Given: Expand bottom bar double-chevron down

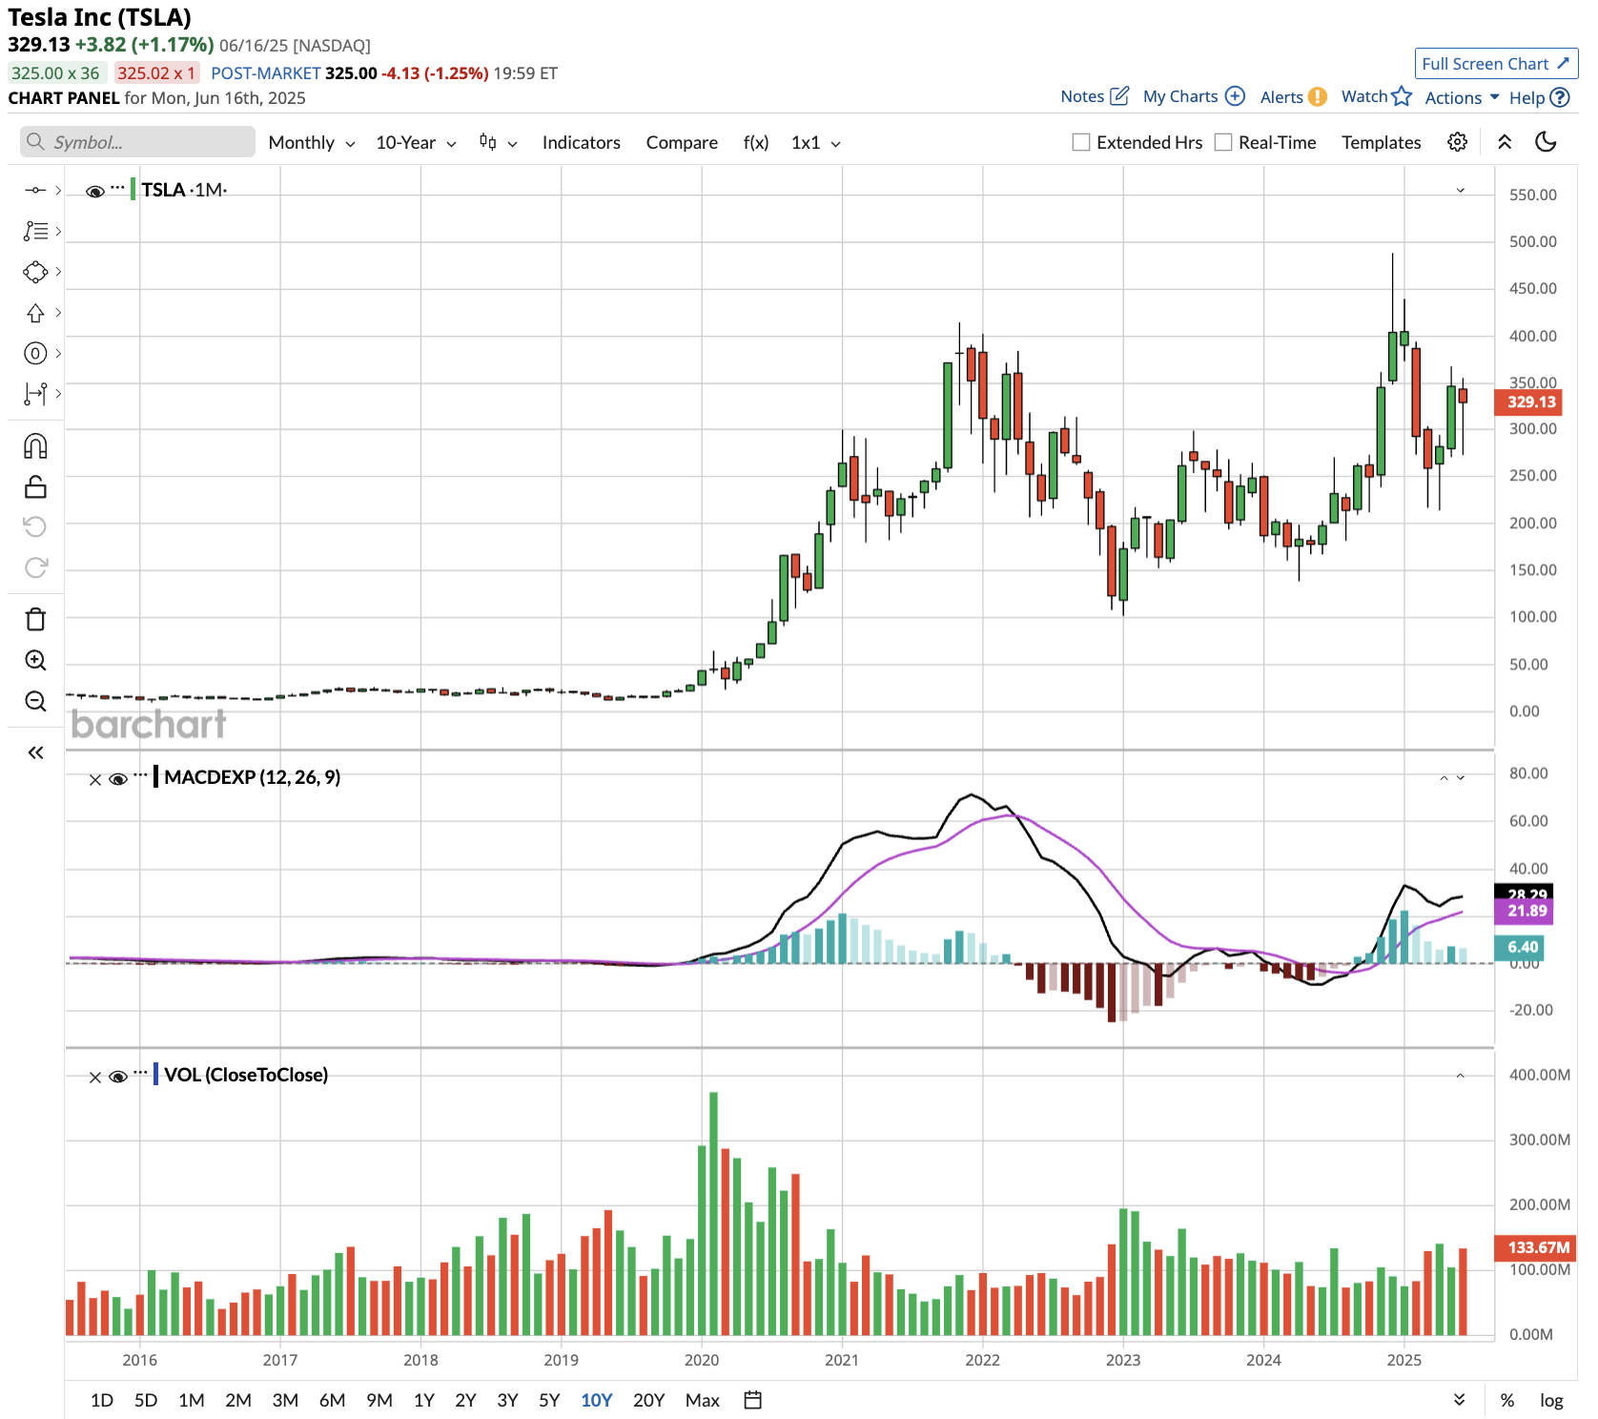Looking at the screenshot, I should tap(1459, 1400).
